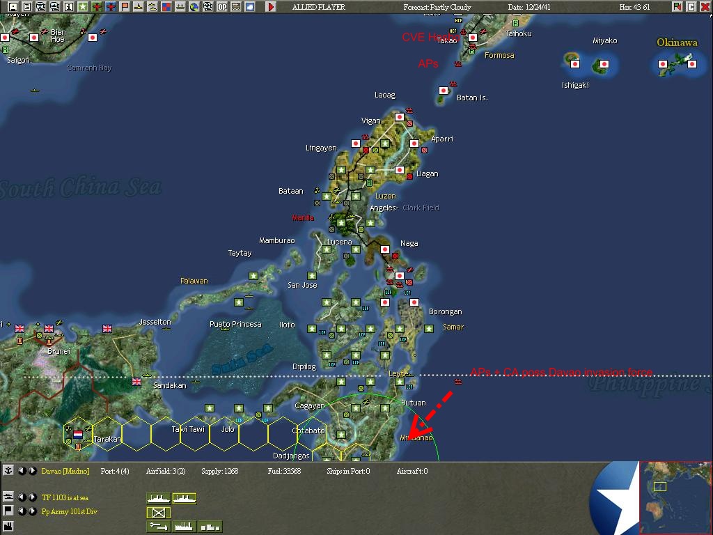713x535 pixels.
Task: Select the Japanese base at Batan Is.
Action: pos(444,91)
